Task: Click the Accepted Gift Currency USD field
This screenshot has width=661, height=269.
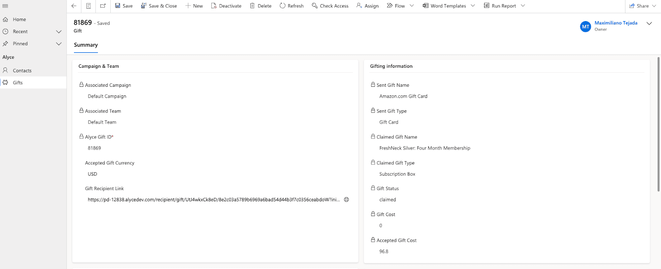Action: pos(93,174)
